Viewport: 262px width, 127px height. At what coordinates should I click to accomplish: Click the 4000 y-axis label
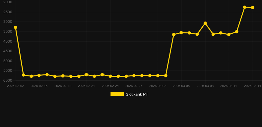8,41
